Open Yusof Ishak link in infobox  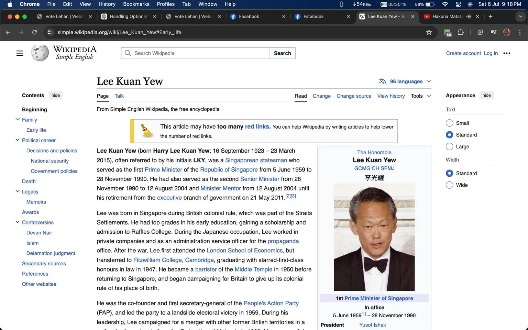click(373, 325)
